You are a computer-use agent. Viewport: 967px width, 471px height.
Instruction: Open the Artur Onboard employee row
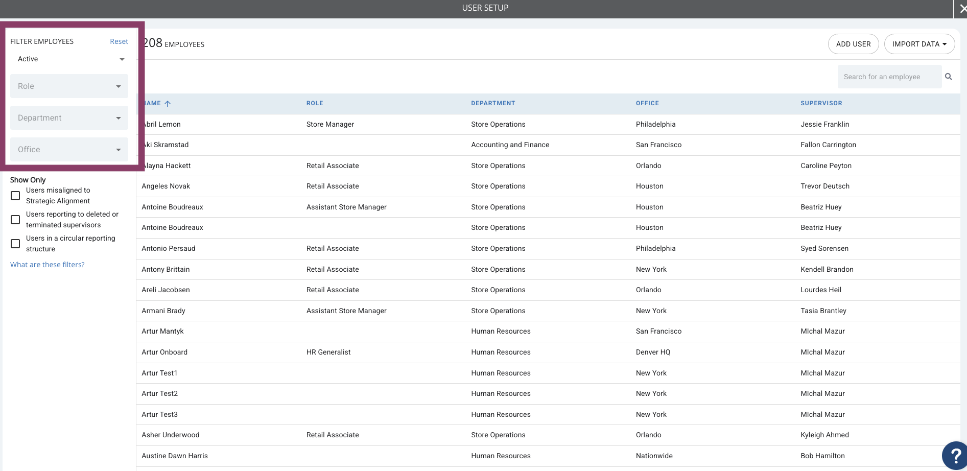coord(548,352)
